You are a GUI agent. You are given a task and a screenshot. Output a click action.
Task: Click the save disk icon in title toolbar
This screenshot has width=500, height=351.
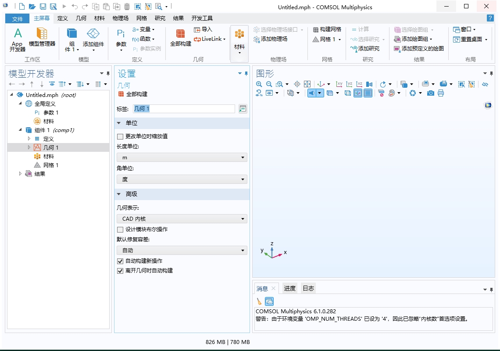(x=43, y=7)
